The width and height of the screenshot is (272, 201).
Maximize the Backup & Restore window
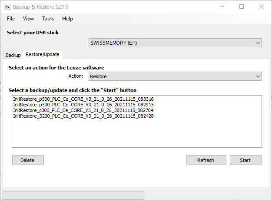click(x=242, y=7)
